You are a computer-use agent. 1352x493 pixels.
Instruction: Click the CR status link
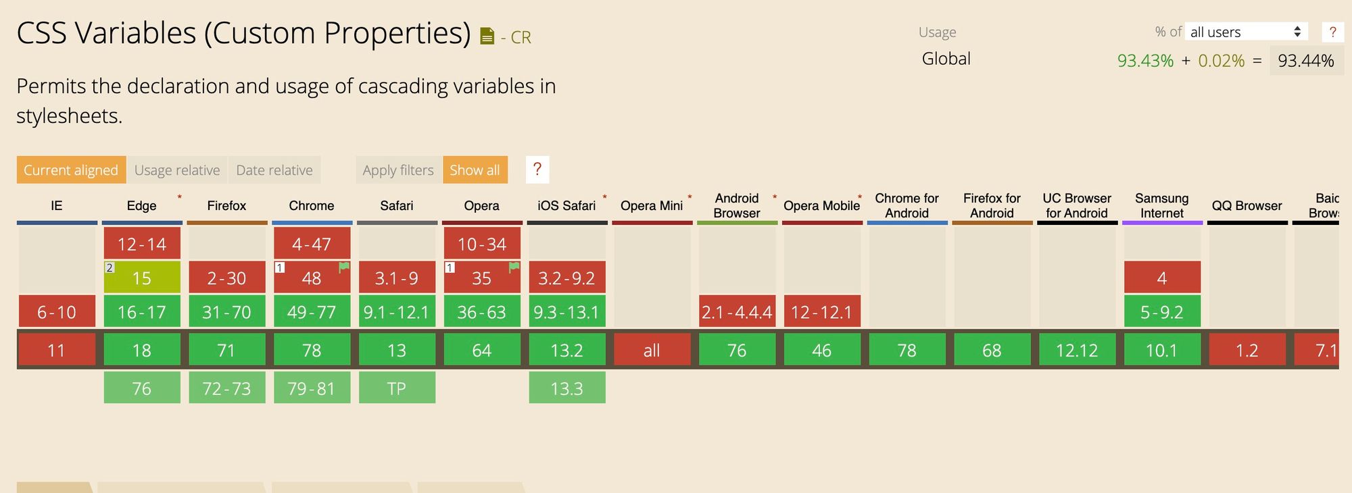point(521,38)
